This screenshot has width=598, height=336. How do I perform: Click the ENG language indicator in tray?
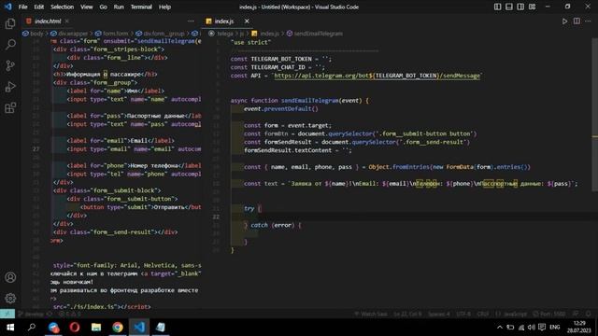(x=554, y=328)
